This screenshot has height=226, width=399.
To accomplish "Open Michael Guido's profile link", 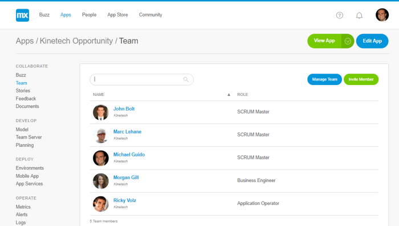I will click(x=129, y=155).
